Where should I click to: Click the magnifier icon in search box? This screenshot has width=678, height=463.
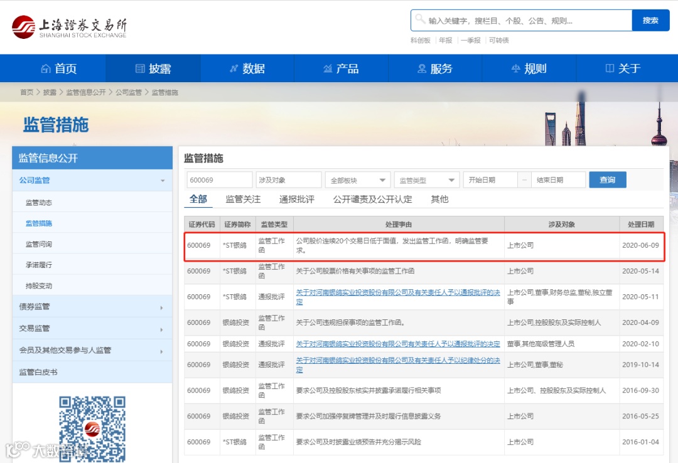pyautogui.click(x=420, y=19)
